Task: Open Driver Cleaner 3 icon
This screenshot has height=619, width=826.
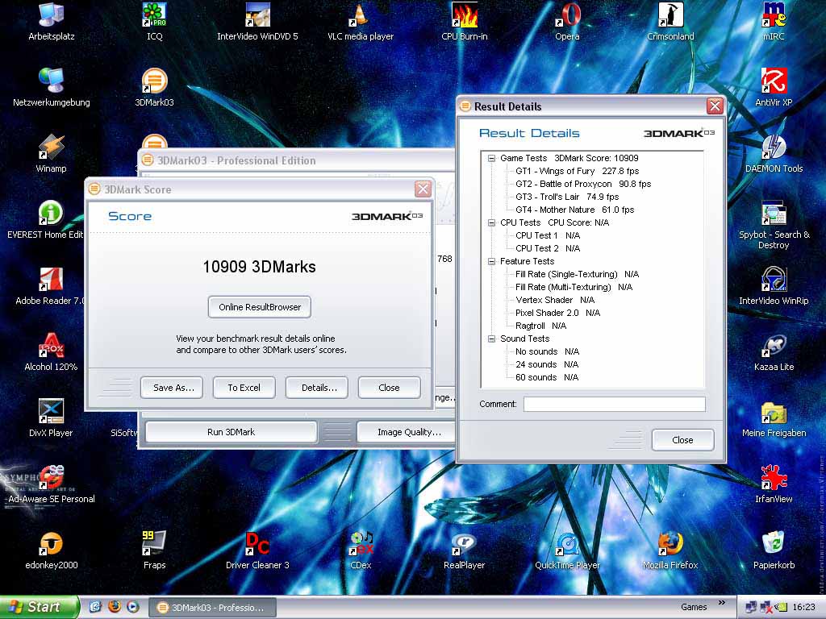Action: pos(257,550)
